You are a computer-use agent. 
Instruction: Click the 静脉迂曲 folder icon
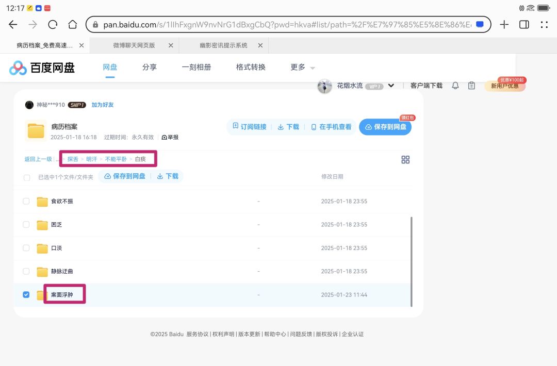click(x=42, y=272)
